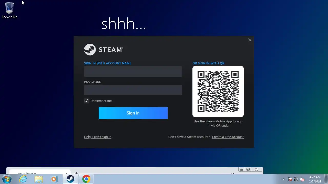The image size is (328, 184).
Task: Open Windows Explorer from the taskbar
Action: click(39, 179)
